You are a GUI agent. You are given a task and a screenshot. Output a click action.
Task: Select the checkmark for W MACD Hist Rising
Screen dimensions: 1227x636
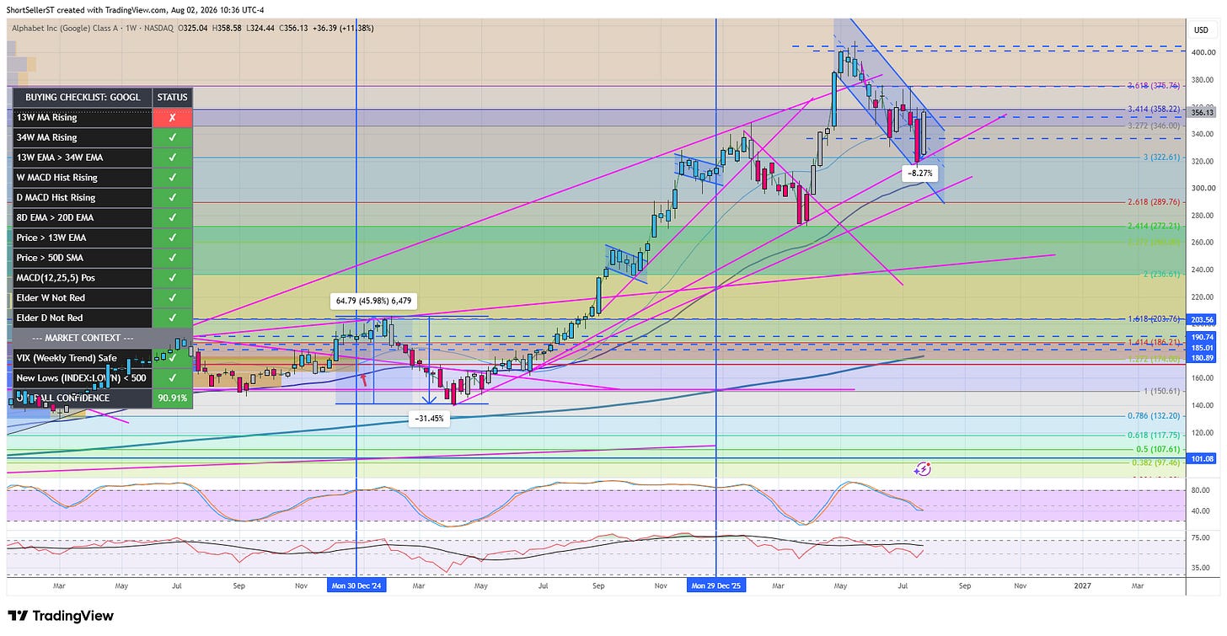[x=173, y=178]
